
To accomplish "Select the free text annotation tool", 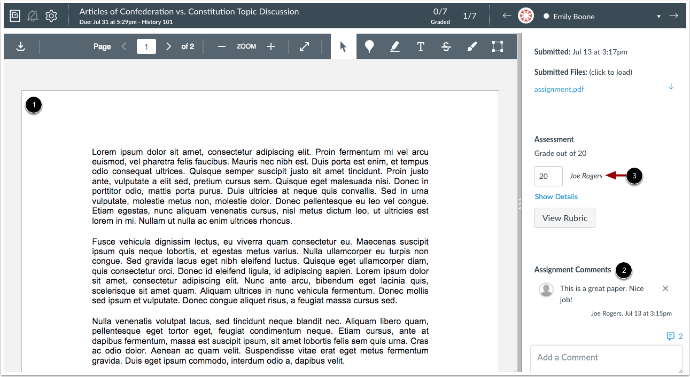I will [421, 46].
